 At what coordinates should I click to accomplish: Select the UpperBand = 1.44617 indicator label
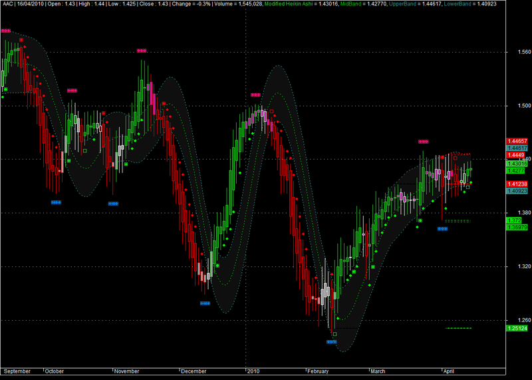(415, 4)
